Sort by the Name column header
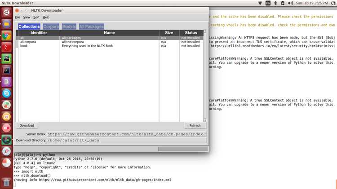The image size is (337, 189). point(109,33)
